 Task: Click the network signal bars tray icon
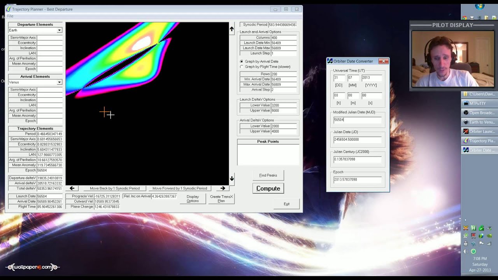(x=489, y=244)
